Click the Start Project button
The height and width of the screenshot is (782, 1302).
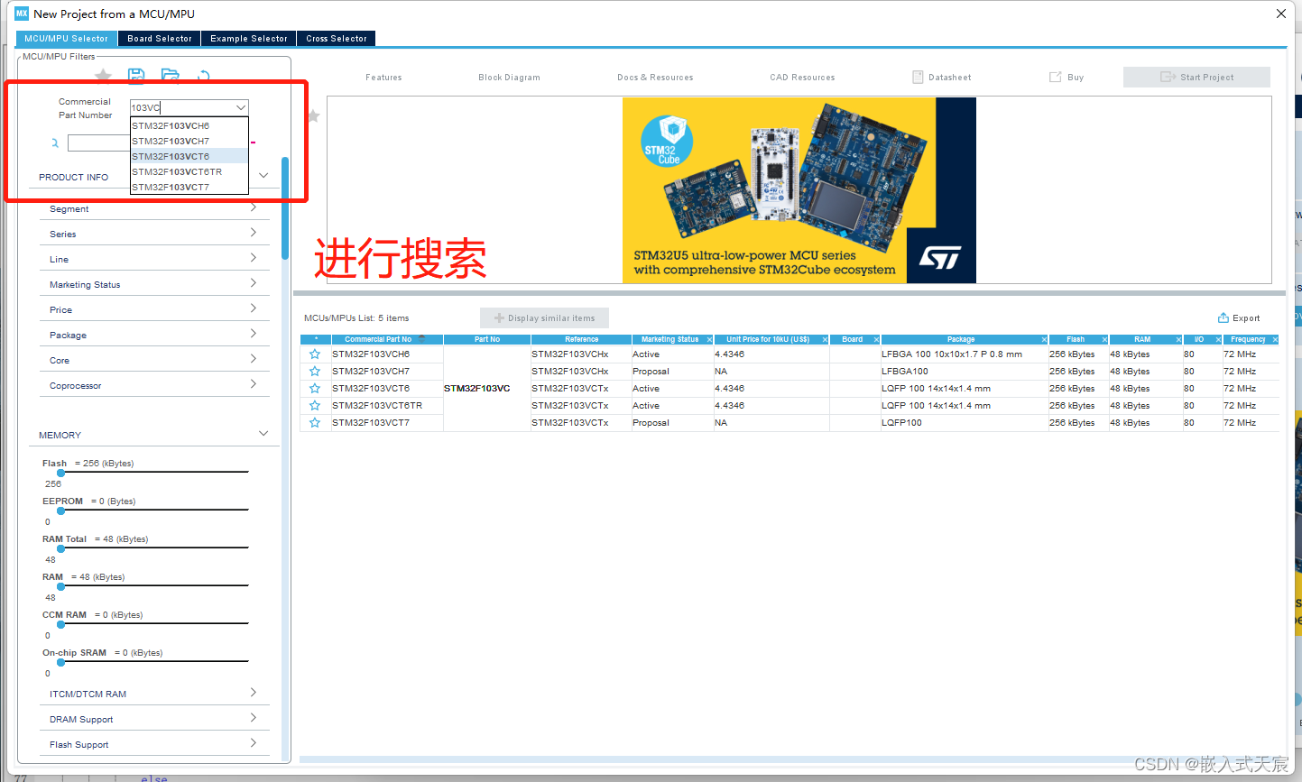pyautogui.click(x=1196, y=77)
